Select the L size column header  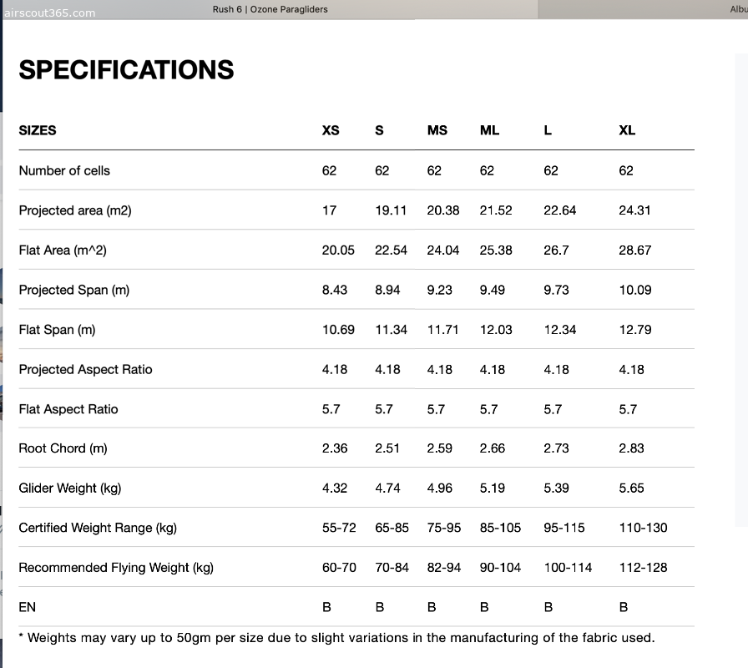[x=548, y=130]
